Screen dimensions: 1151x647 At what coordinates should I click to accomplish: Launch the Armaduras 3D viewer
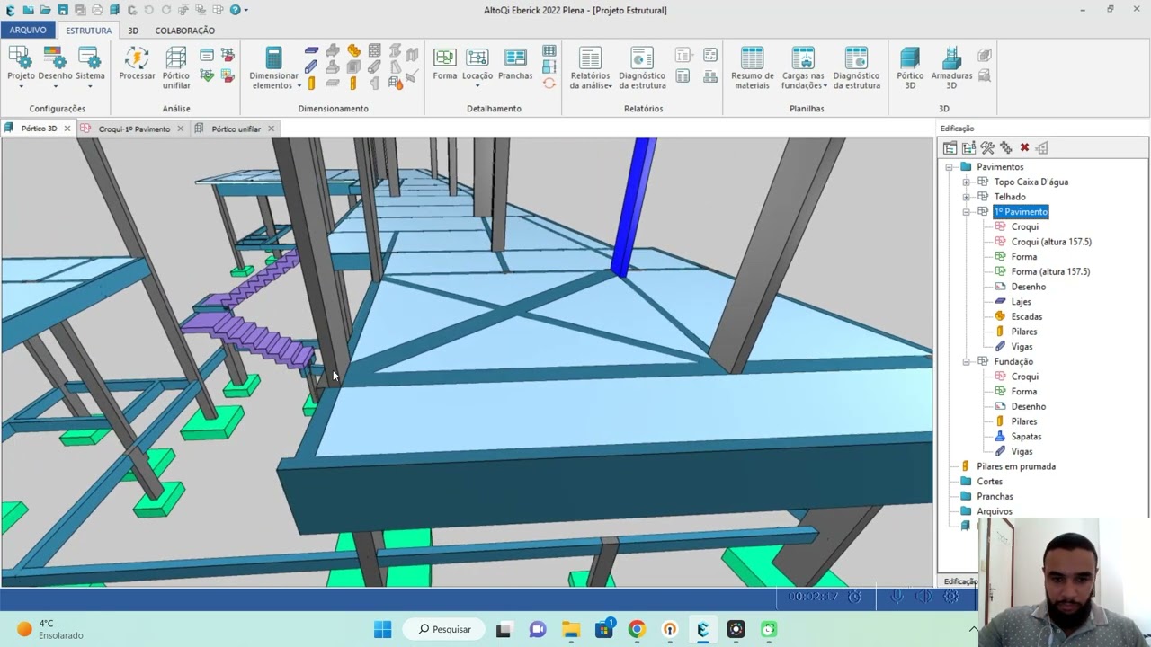click(x=951, y=68)
